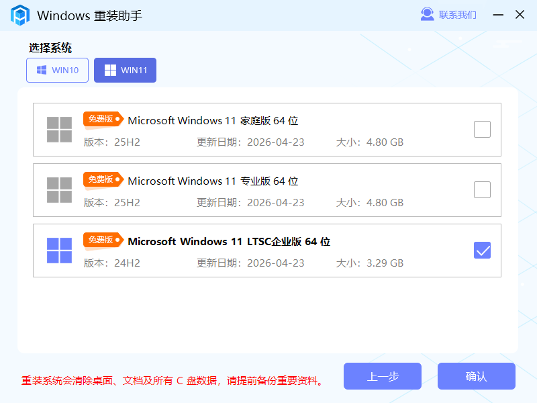The height and width of the screenshot is (403, 537).
Task: Click 更新日期 2026-04-23 in LTSC row
Action: [250, 263]
